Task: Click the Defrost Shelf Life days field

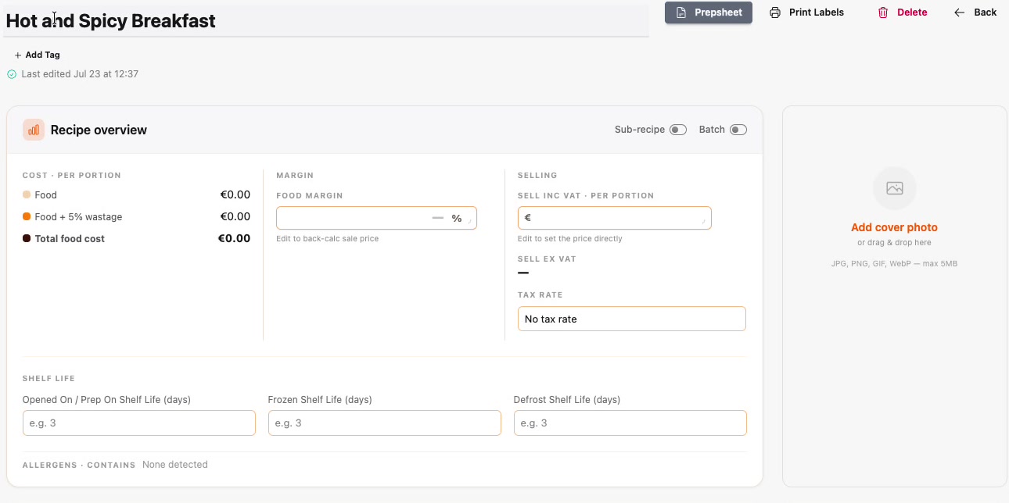Action: pyautogui.click(x=630, y=423)
